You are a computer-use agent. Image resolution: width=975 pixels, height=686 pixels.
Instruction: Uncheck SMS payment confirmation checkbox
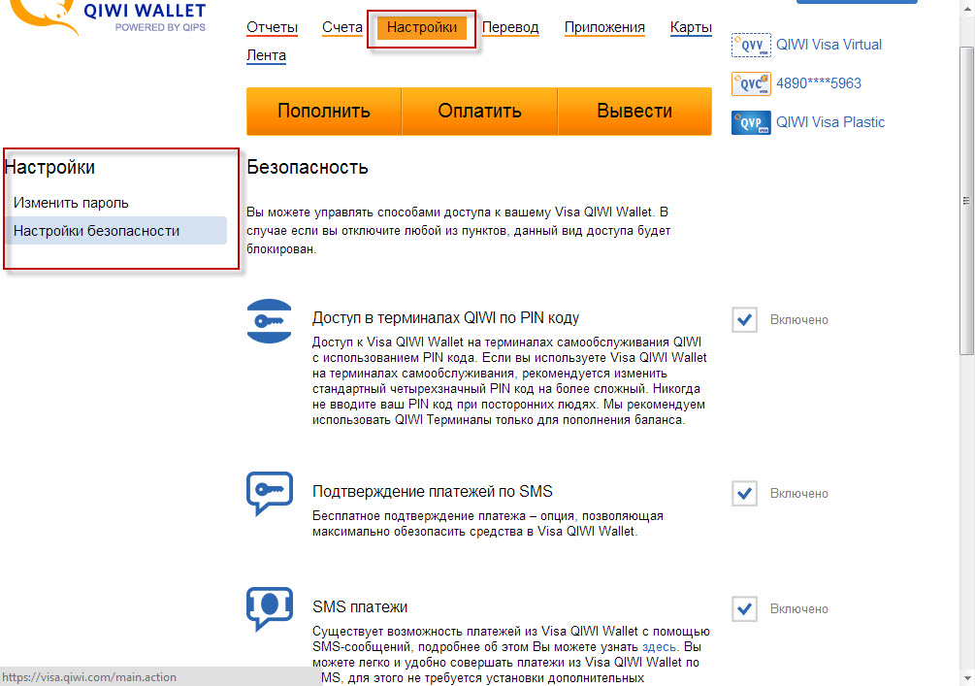pos(744,494)
